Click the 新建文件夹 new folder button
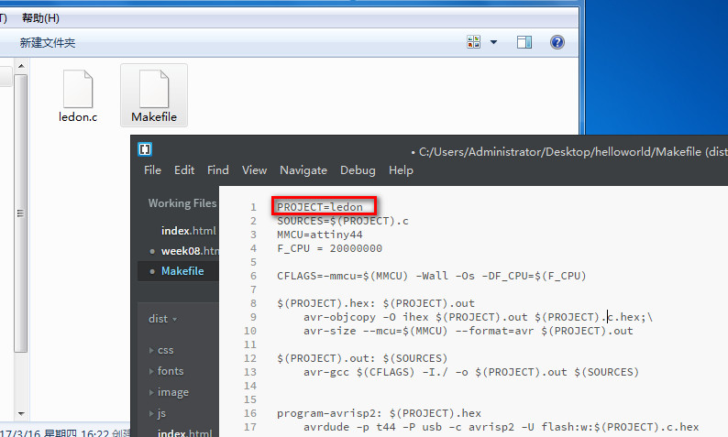The image size is (728, 437). [x=48, y=43]
